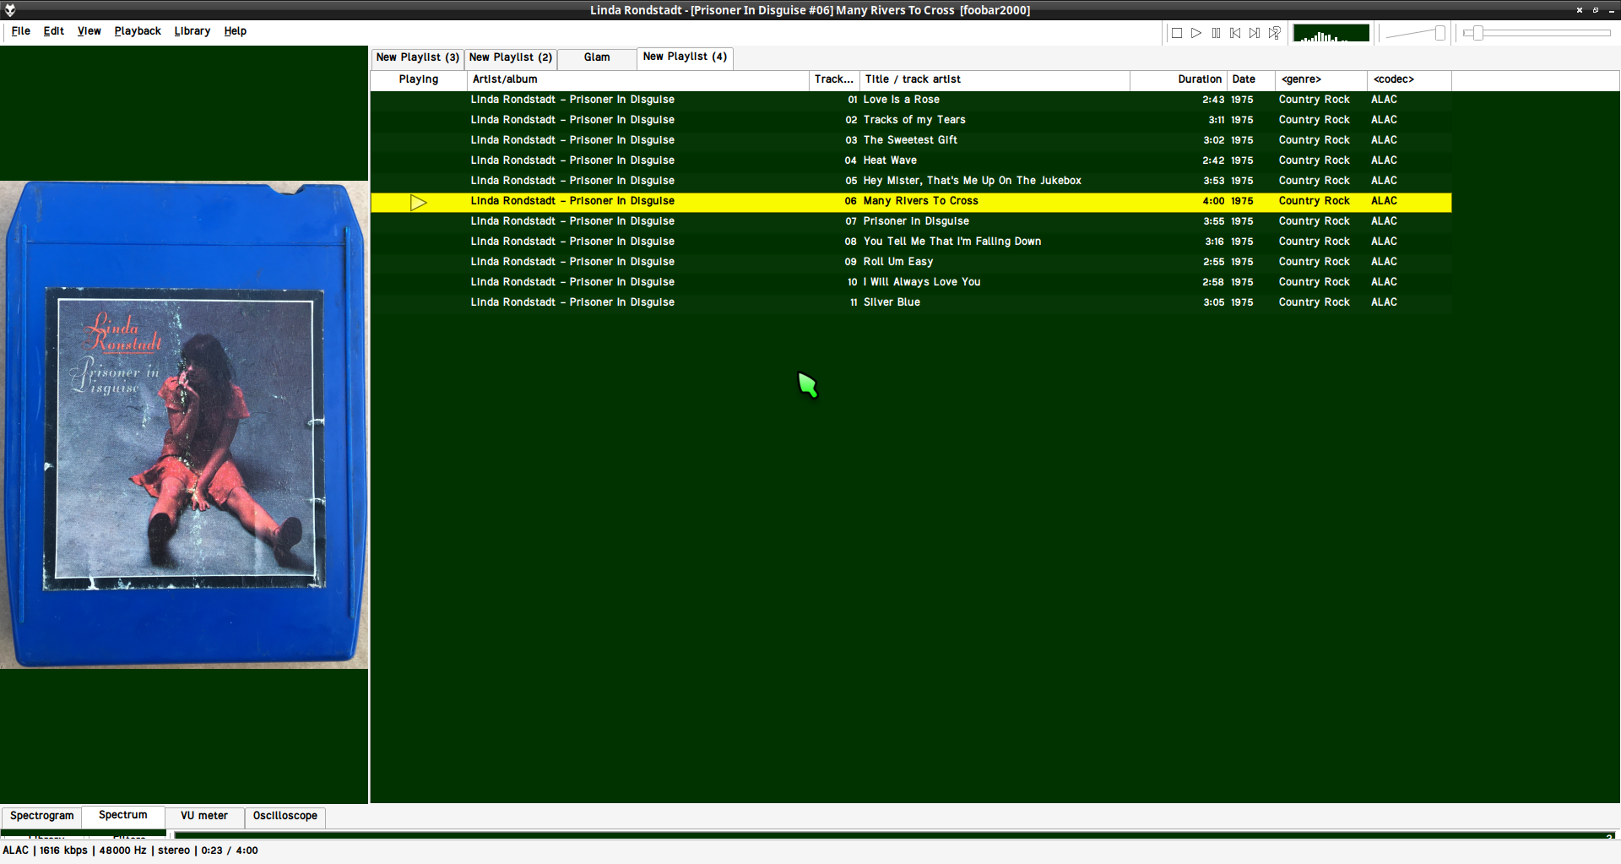
Task: Select track 'Roll Um Easy'
Action: [x=911, y=262]
